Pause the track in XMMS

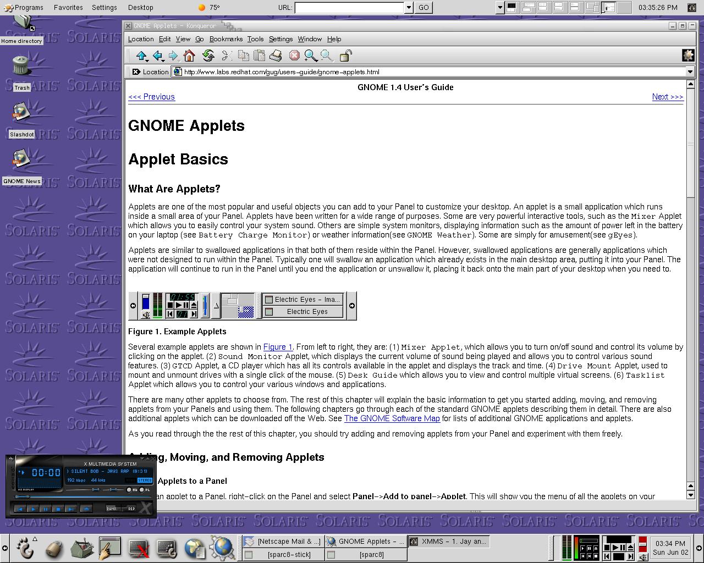pyautogui.click(x=46, y=509)
